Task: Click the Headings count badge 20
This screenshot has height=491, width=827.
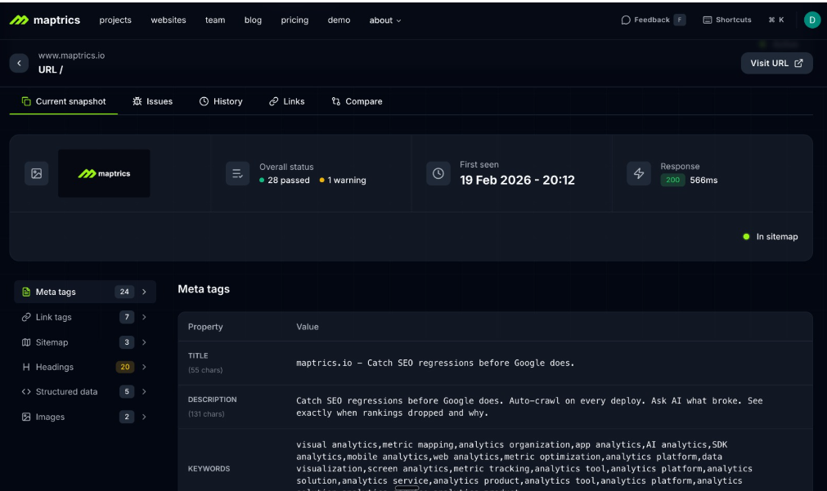Action: [x=125, y=367]
